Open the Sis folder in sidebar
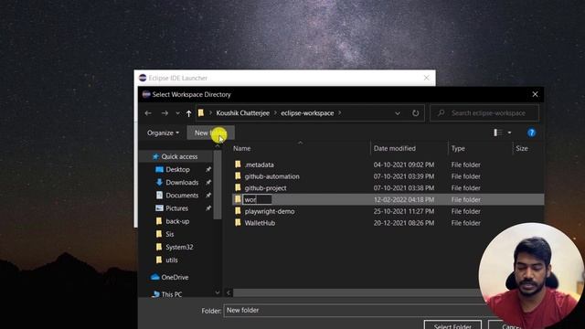The height and width of the screenshot is (329, 585). click(170, 234)
